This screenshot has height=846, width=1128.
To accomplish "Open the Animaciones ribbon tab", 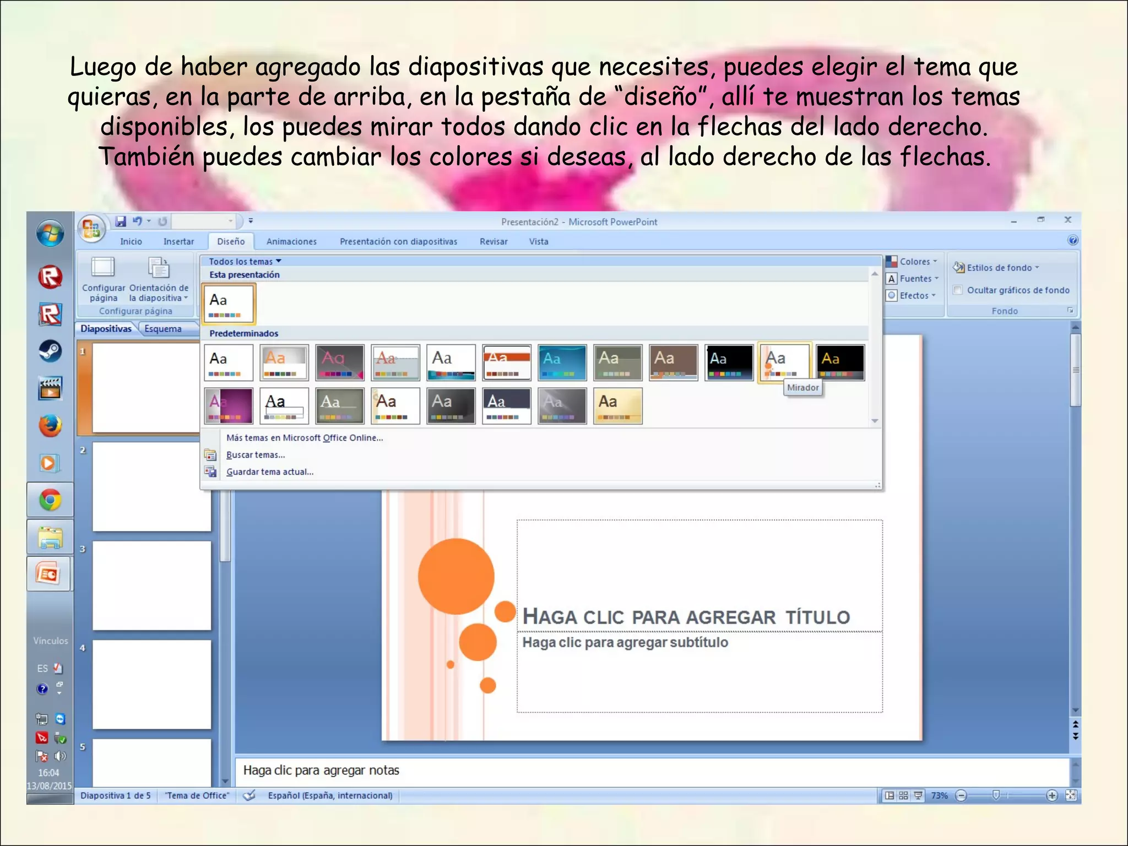I will tap(291, 241).
